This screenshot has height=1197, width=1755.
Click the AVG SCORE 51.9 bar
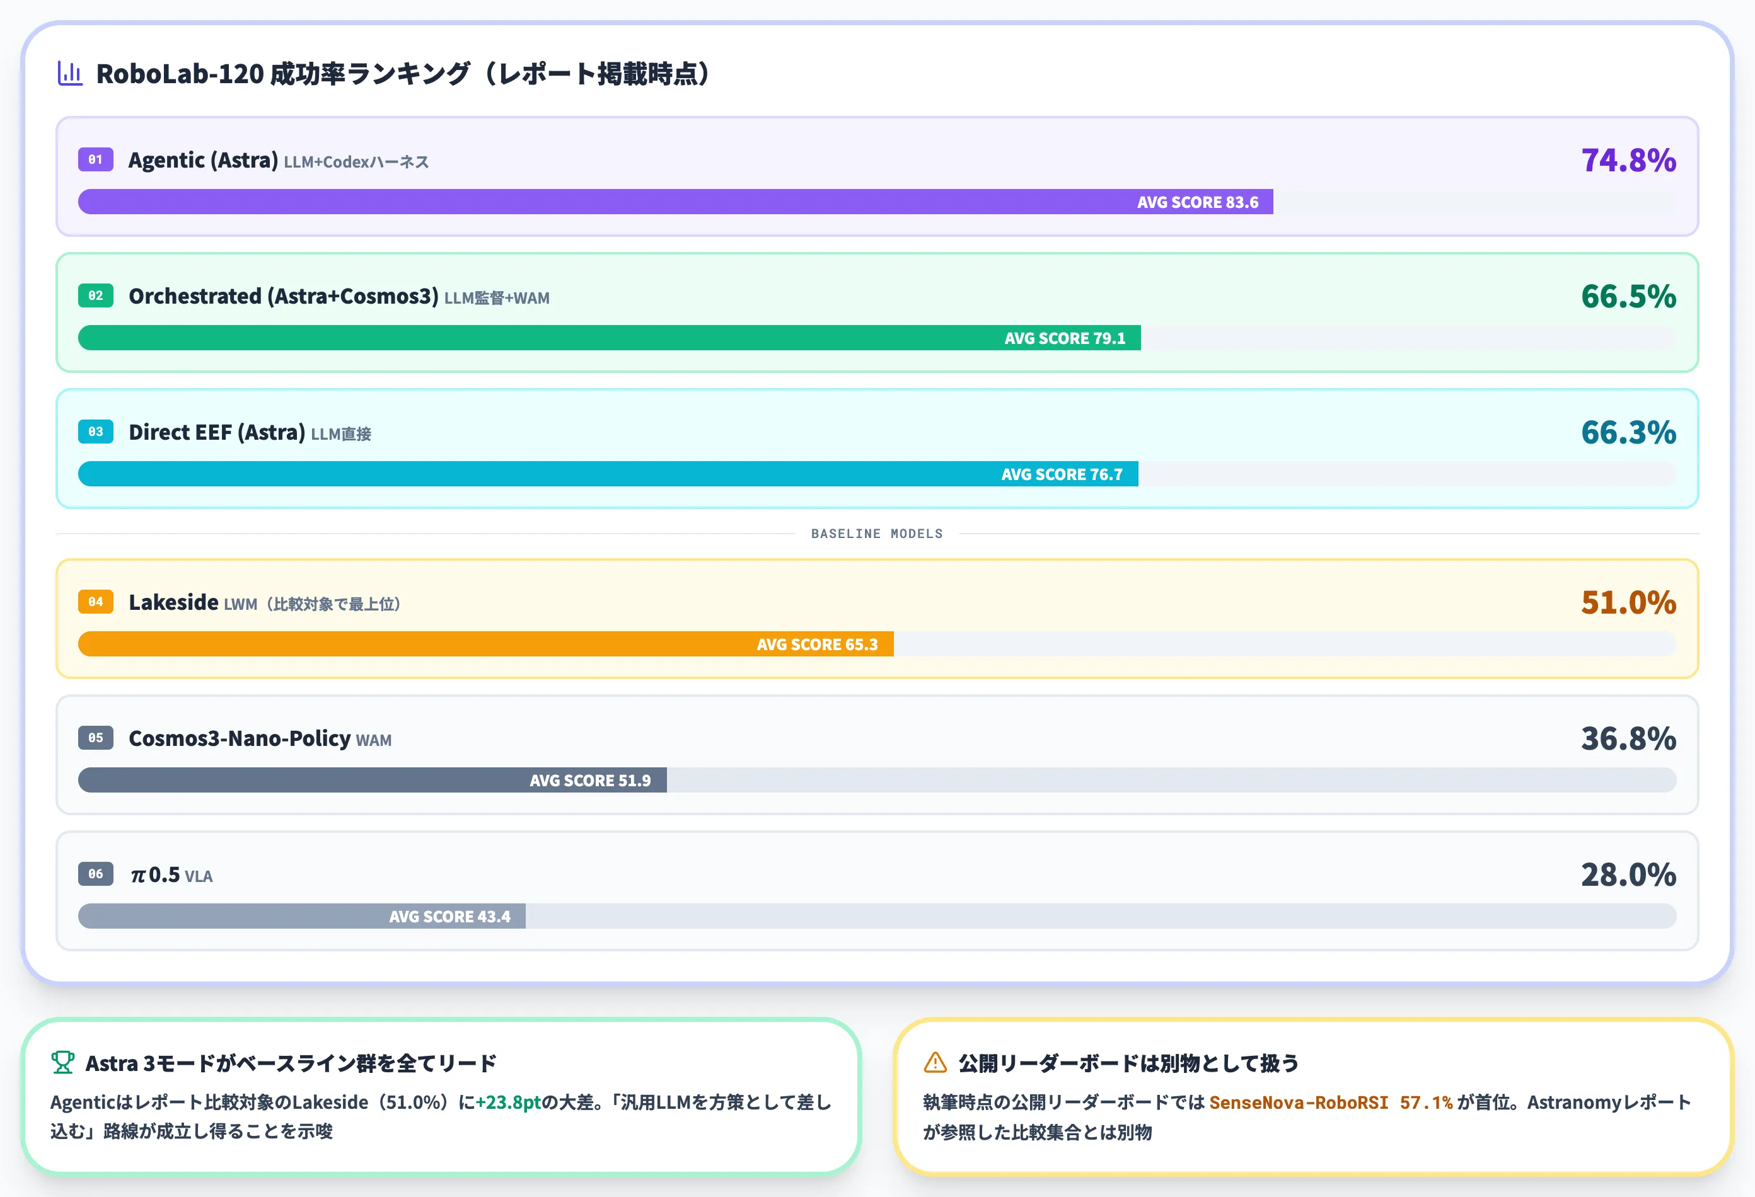point(373,780)
